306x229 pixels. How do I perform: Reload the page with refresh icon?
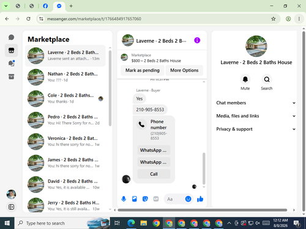[28, 19]
